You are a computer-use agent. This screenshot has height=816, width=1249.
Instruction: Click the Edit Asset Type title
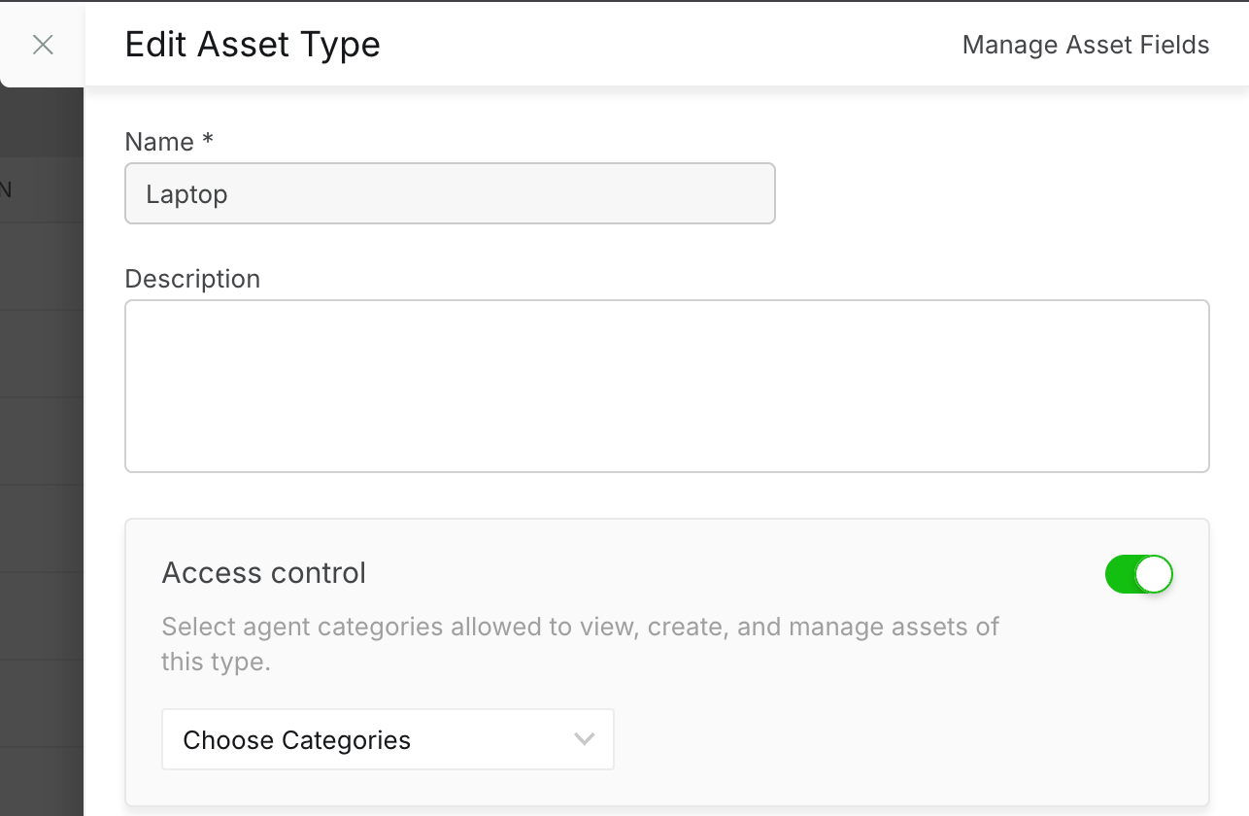click(x=253, y=45)
